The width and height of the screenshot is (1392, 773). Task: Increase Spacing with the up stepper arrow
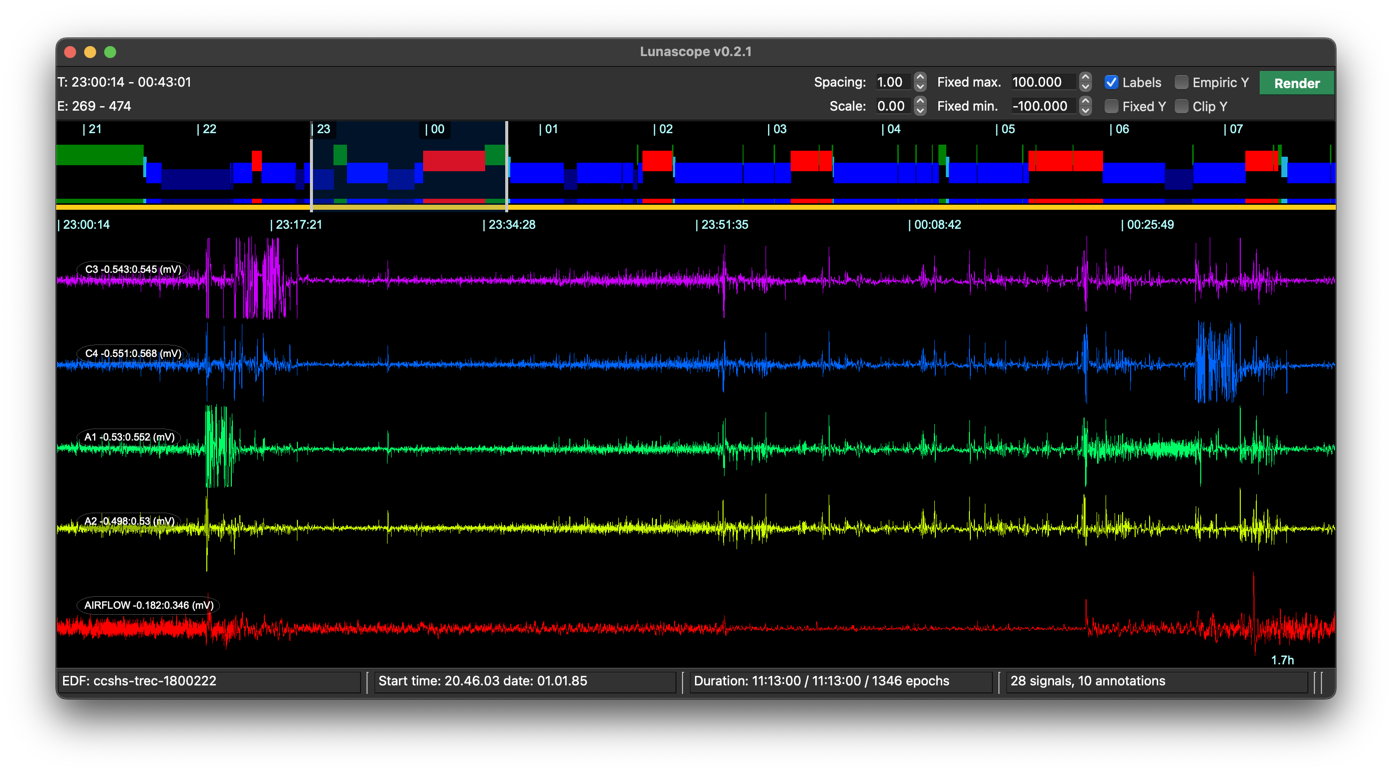pos(920,77)
